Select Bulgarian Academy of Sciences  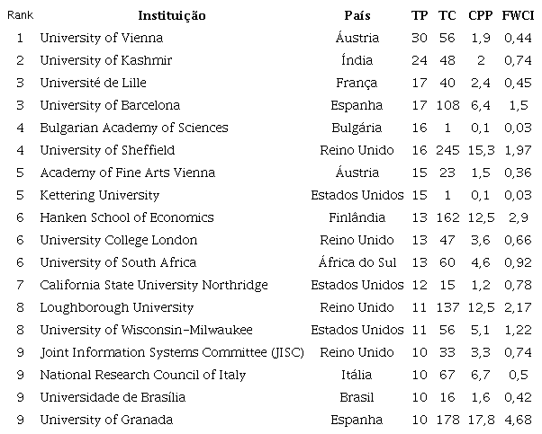tap(133, 128)
